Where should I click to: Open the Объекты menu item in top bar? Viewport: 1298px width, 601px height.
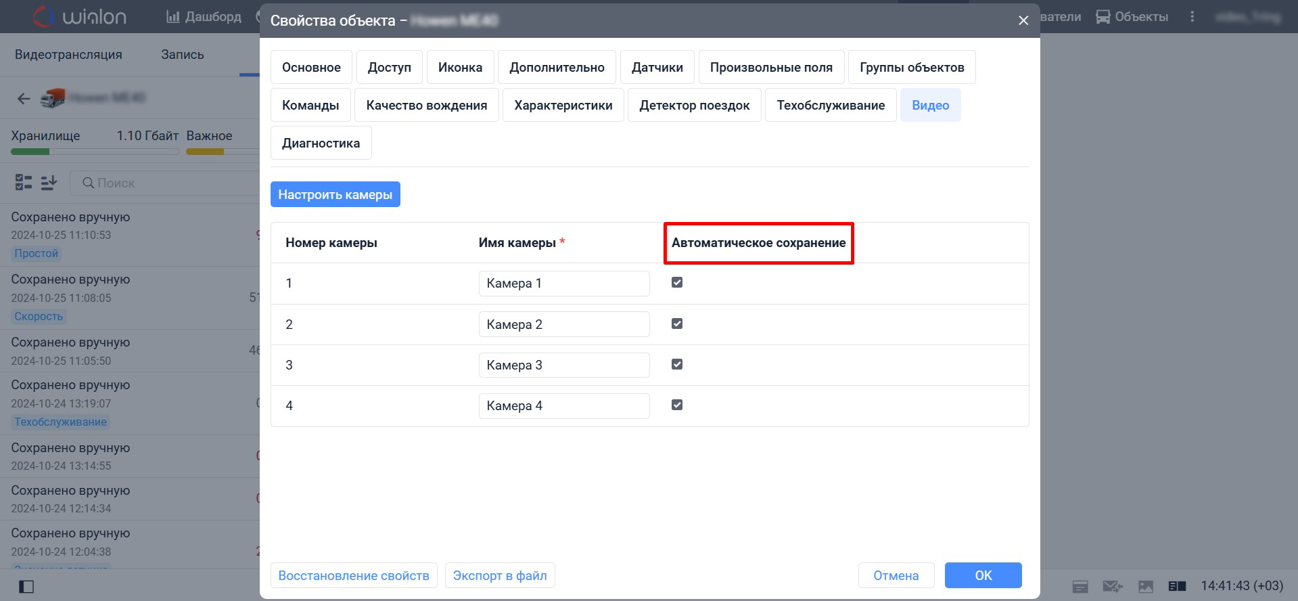1132,16
